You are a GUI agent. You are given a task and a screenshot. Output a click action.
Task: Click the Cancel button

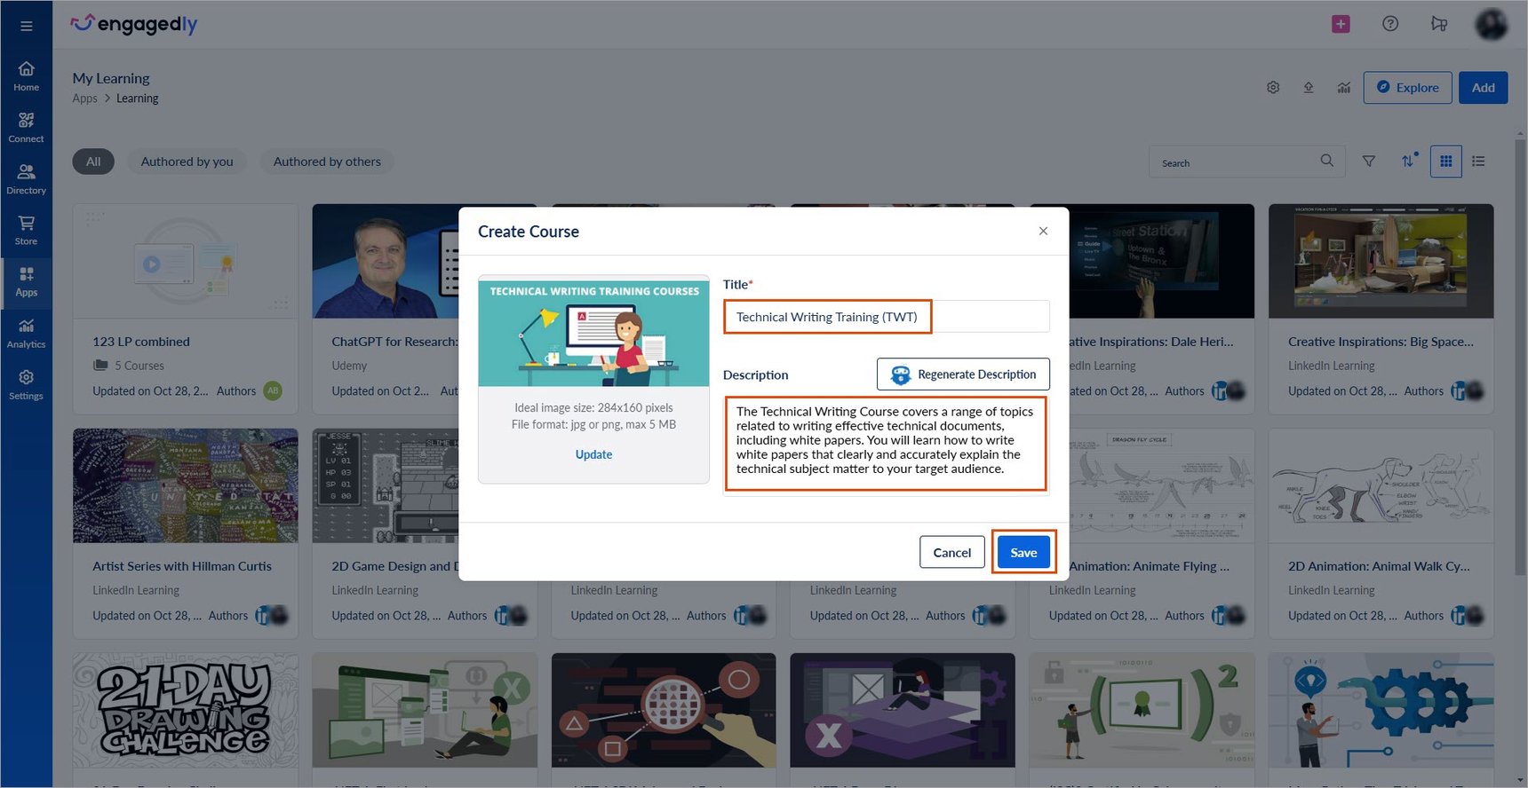tap(952, 552)
